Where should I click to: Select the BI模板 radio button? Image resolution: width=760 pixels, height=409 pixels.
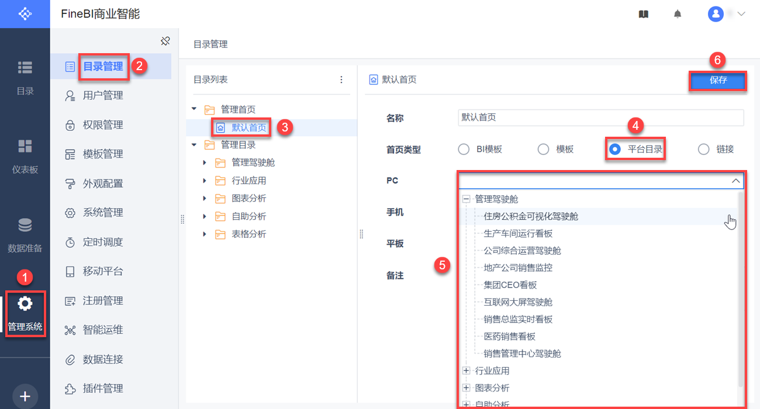[x=464, y=149]
